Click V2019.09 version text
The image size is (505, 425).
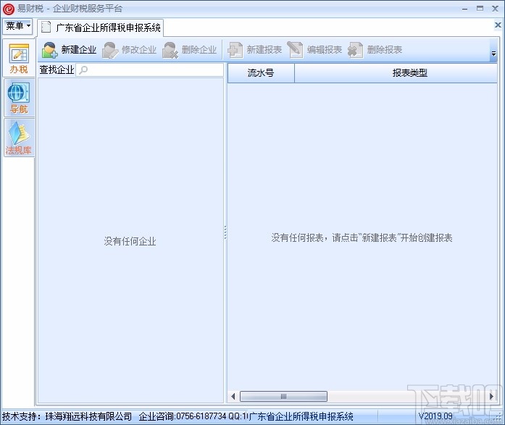(x=435, y=416)
